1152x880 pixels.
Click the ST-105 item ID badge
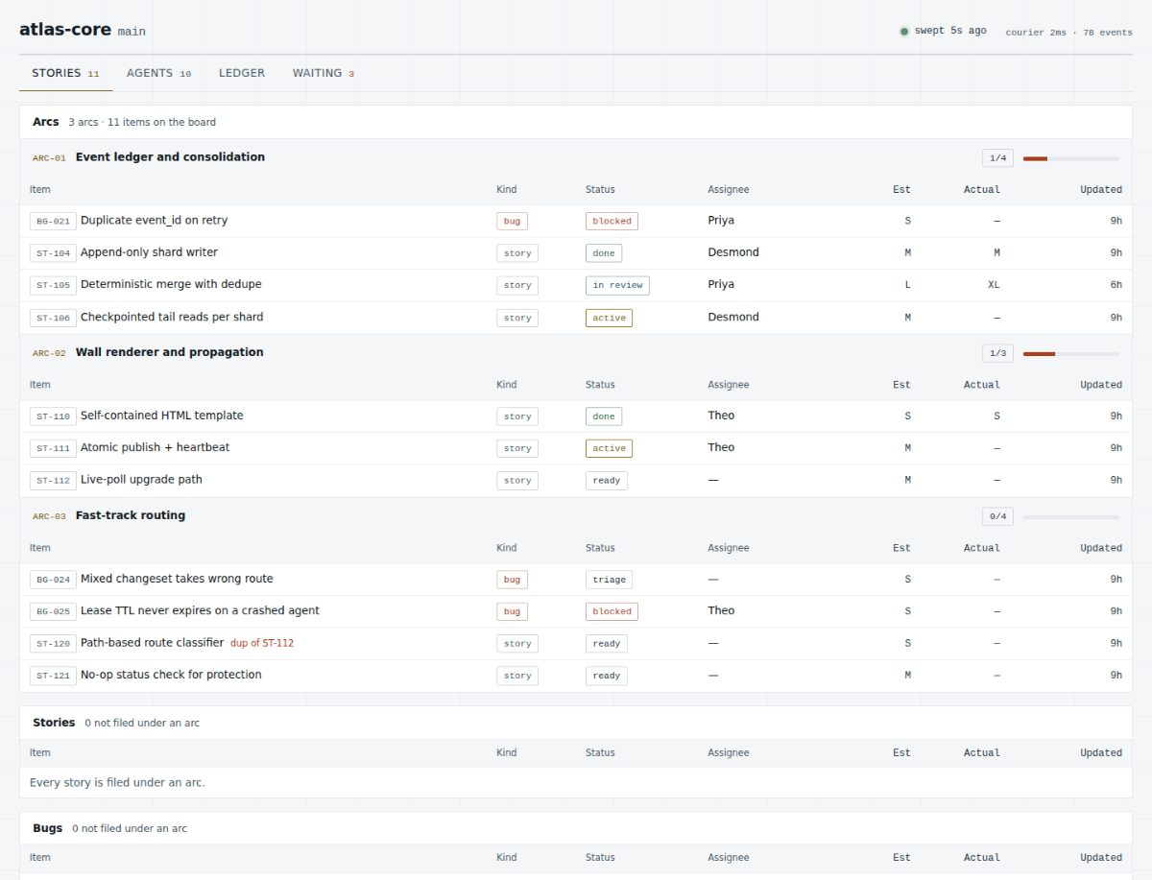53,285
